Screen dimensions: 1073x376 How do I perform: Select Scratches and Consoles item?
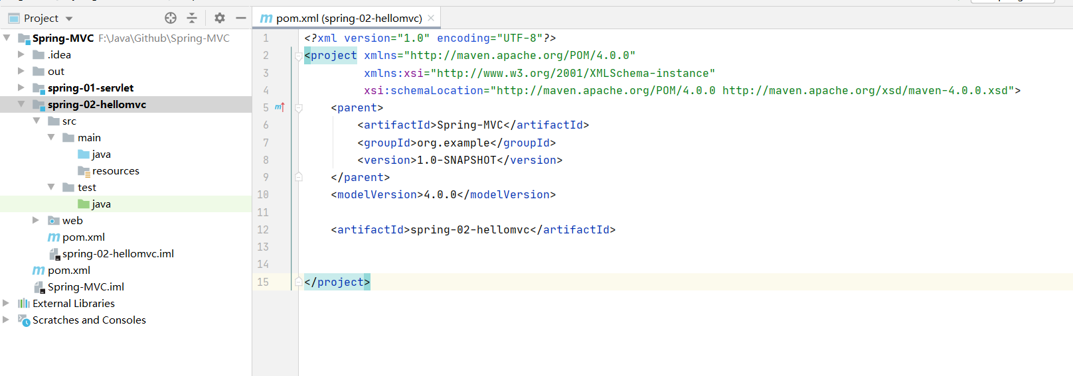[89, 320]
